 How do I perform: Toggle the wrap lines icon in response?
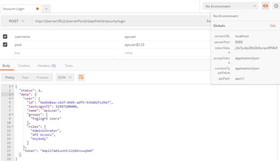(x=81, y=77)
